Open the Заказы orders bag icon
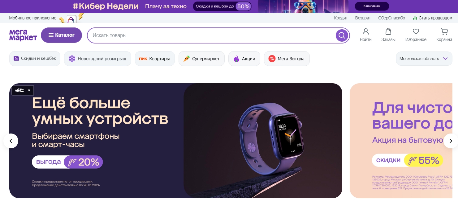The height and width of the screenshot is (218, 458). click(x=388, y=32)
